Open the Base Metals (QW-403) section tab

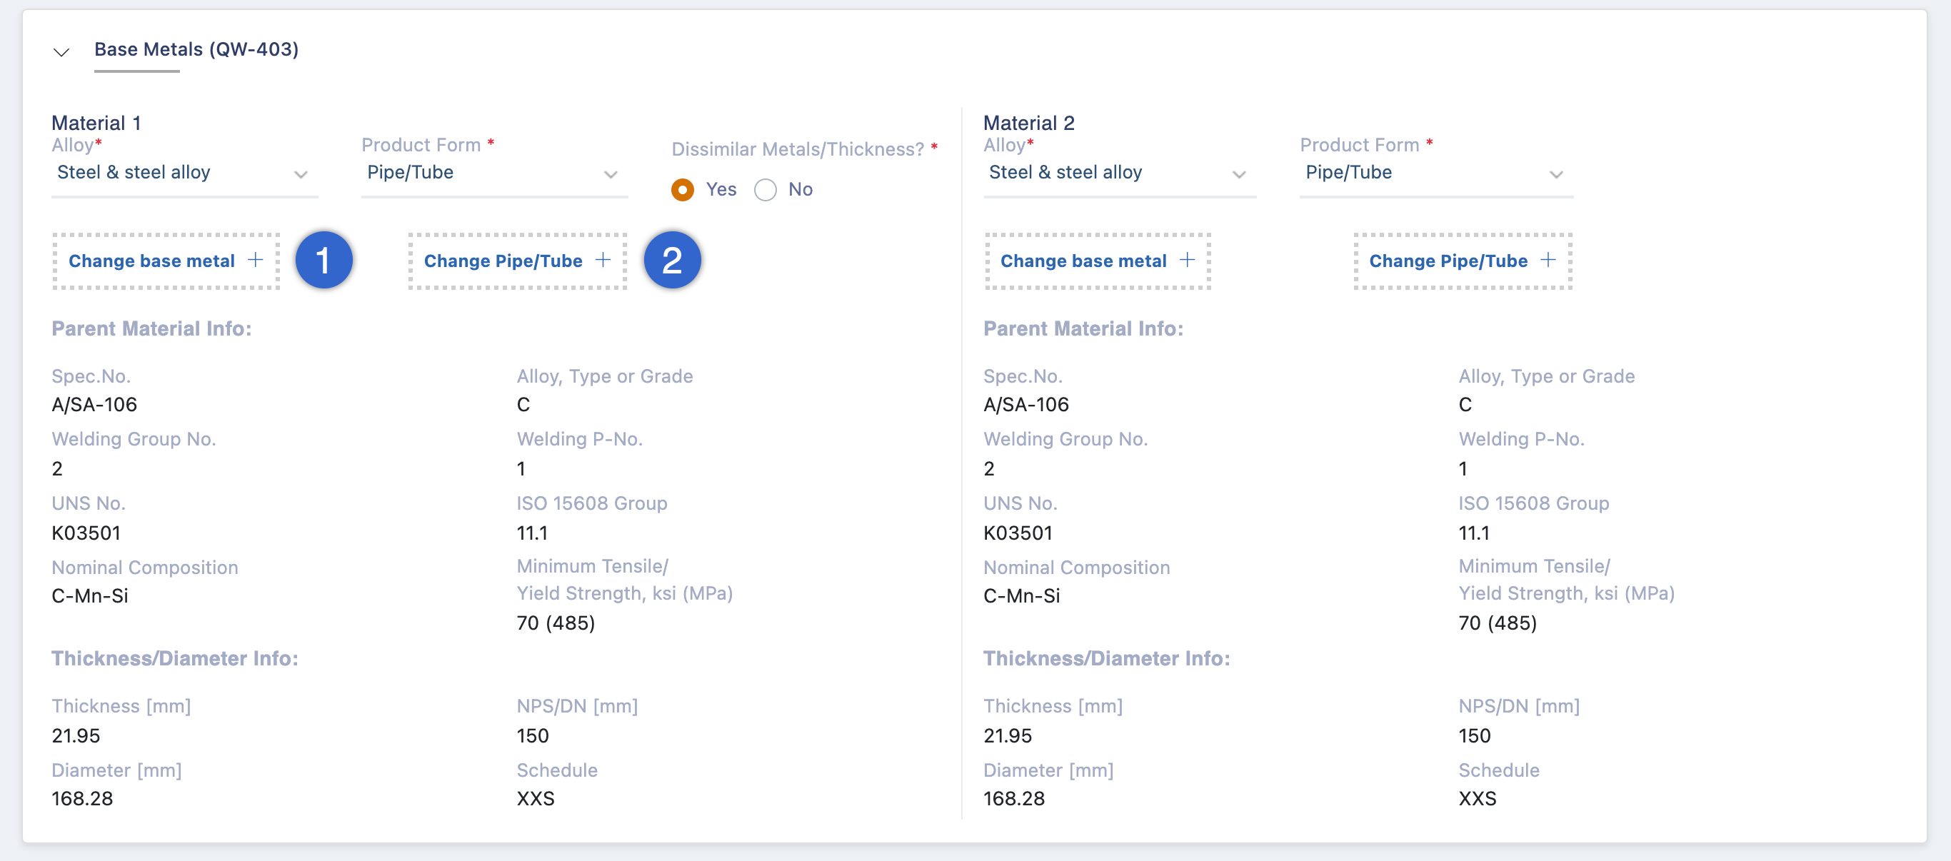[196, 49]
